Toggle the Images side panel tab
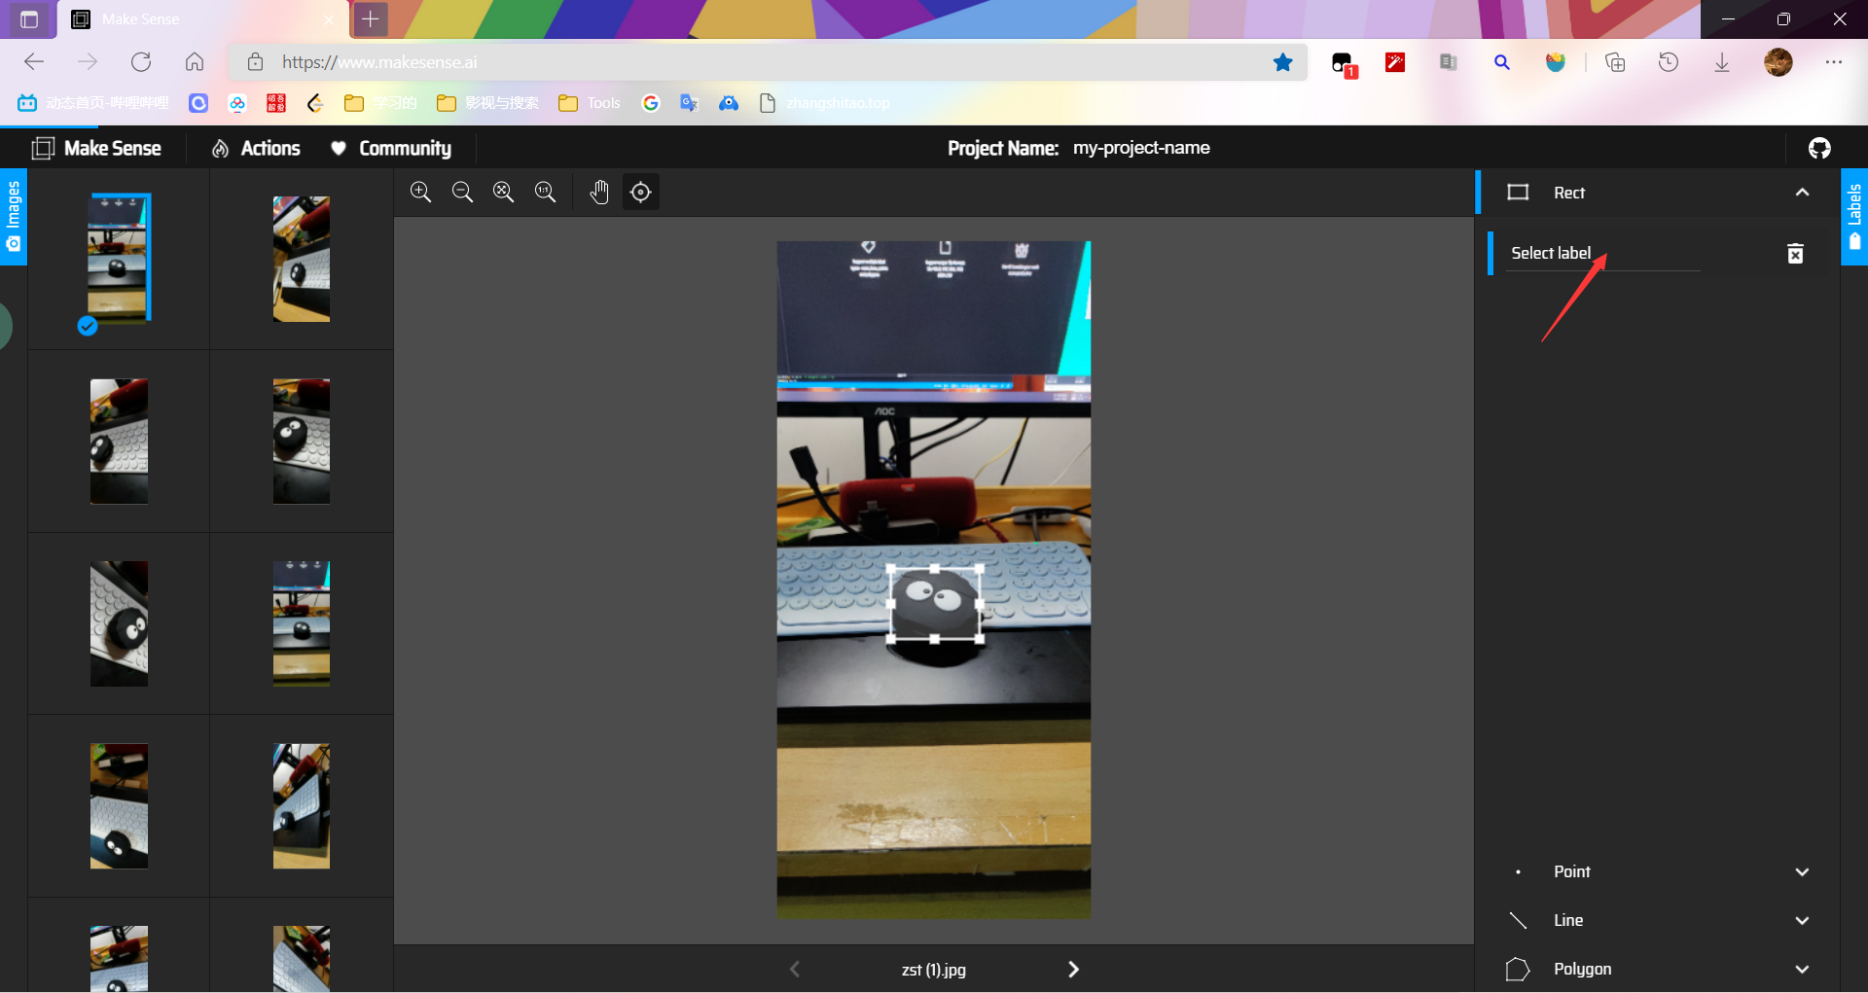1868x993 pixels. (14, 216)
